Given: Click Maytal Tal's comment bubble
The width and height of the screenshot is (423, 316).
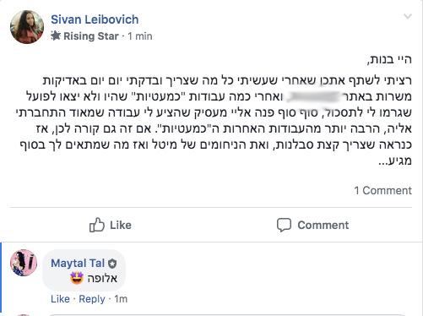Looking at the screenshot, I should pyautogui.click(x=84, y=270).
